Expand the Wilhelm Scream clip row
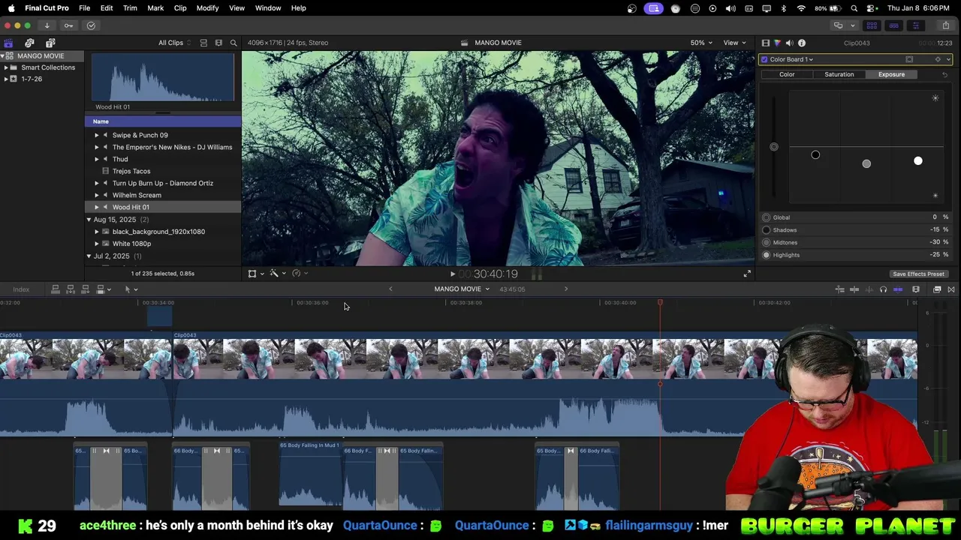This screenshot has height=540, width=961. pyautogui.click(x=96, y=195)
